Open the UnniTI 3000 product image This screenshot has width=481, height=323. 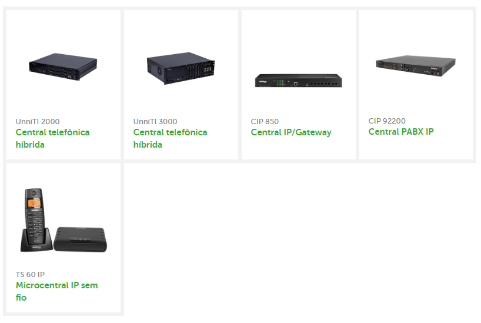pos(181,68)
